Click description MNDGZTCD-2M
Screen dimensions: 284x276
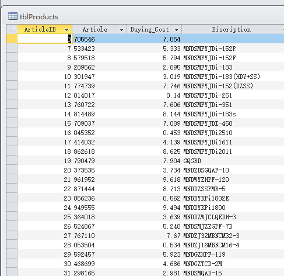(202, 264)
